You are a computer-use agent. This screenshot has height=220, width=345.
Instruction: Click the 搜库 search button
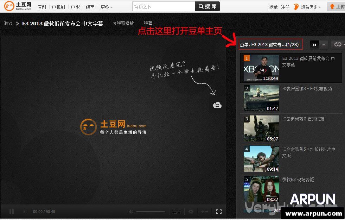(207, 6)
